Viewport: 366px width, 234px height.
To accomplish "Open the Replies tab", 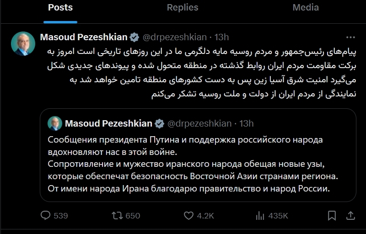I will (x=183, y=8).
